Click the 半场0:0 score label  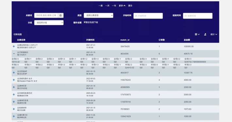15,65
